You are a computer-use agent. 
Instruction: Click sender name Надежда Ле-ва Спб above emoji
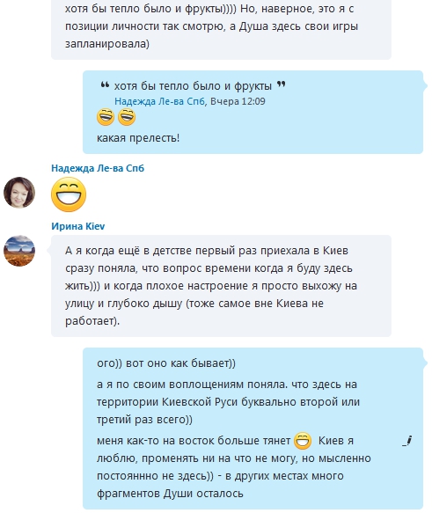tap(98, 168)
